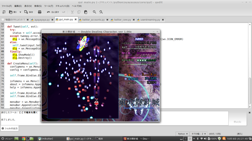This screenshot has width=252, height=141.
Task: Switch to the twitter_accounts.py tab
Action: click(x=93, y=20)
